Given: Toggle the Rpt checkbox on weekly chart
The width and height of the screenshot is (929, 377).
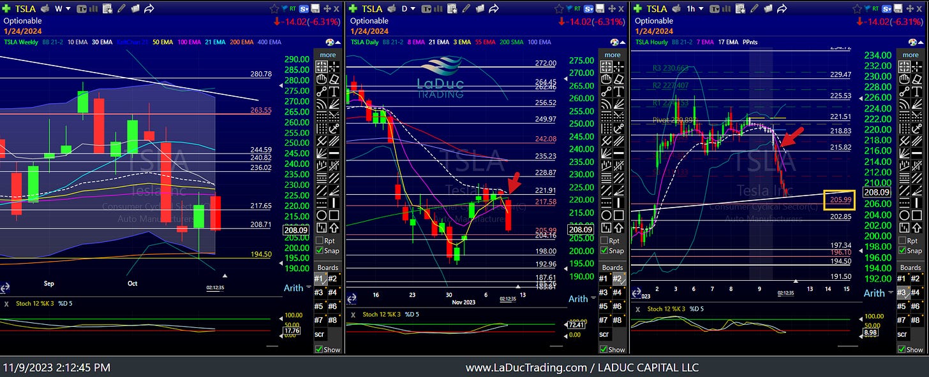Looking at the screenshot, I should 319,241.
